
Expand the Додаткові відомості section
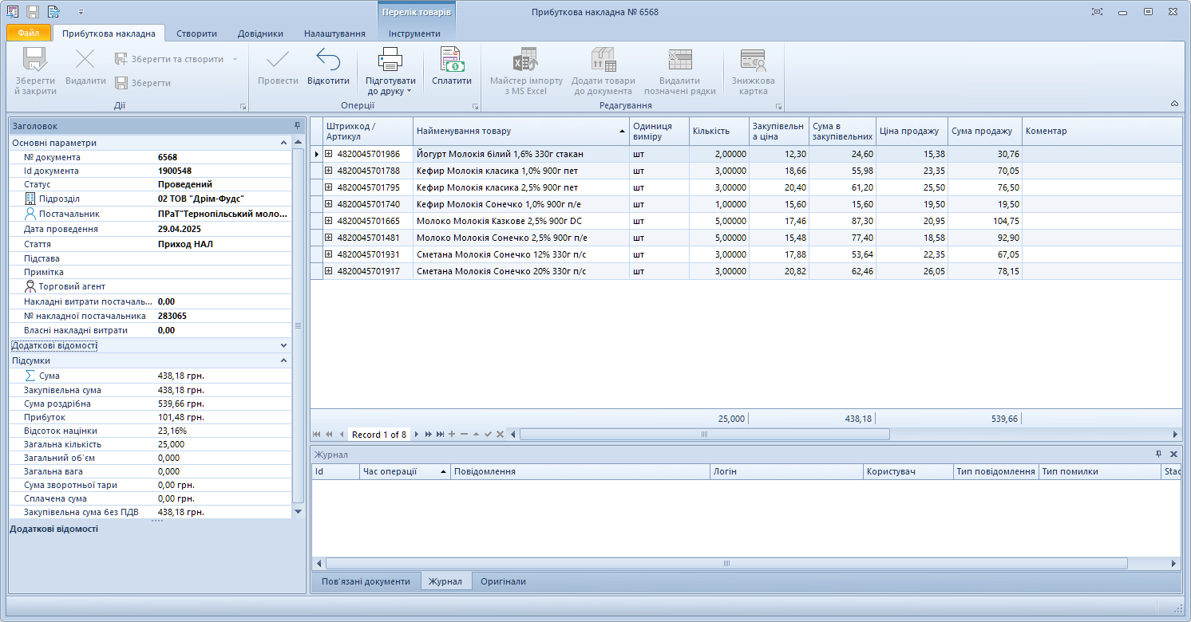coord(283,346)
